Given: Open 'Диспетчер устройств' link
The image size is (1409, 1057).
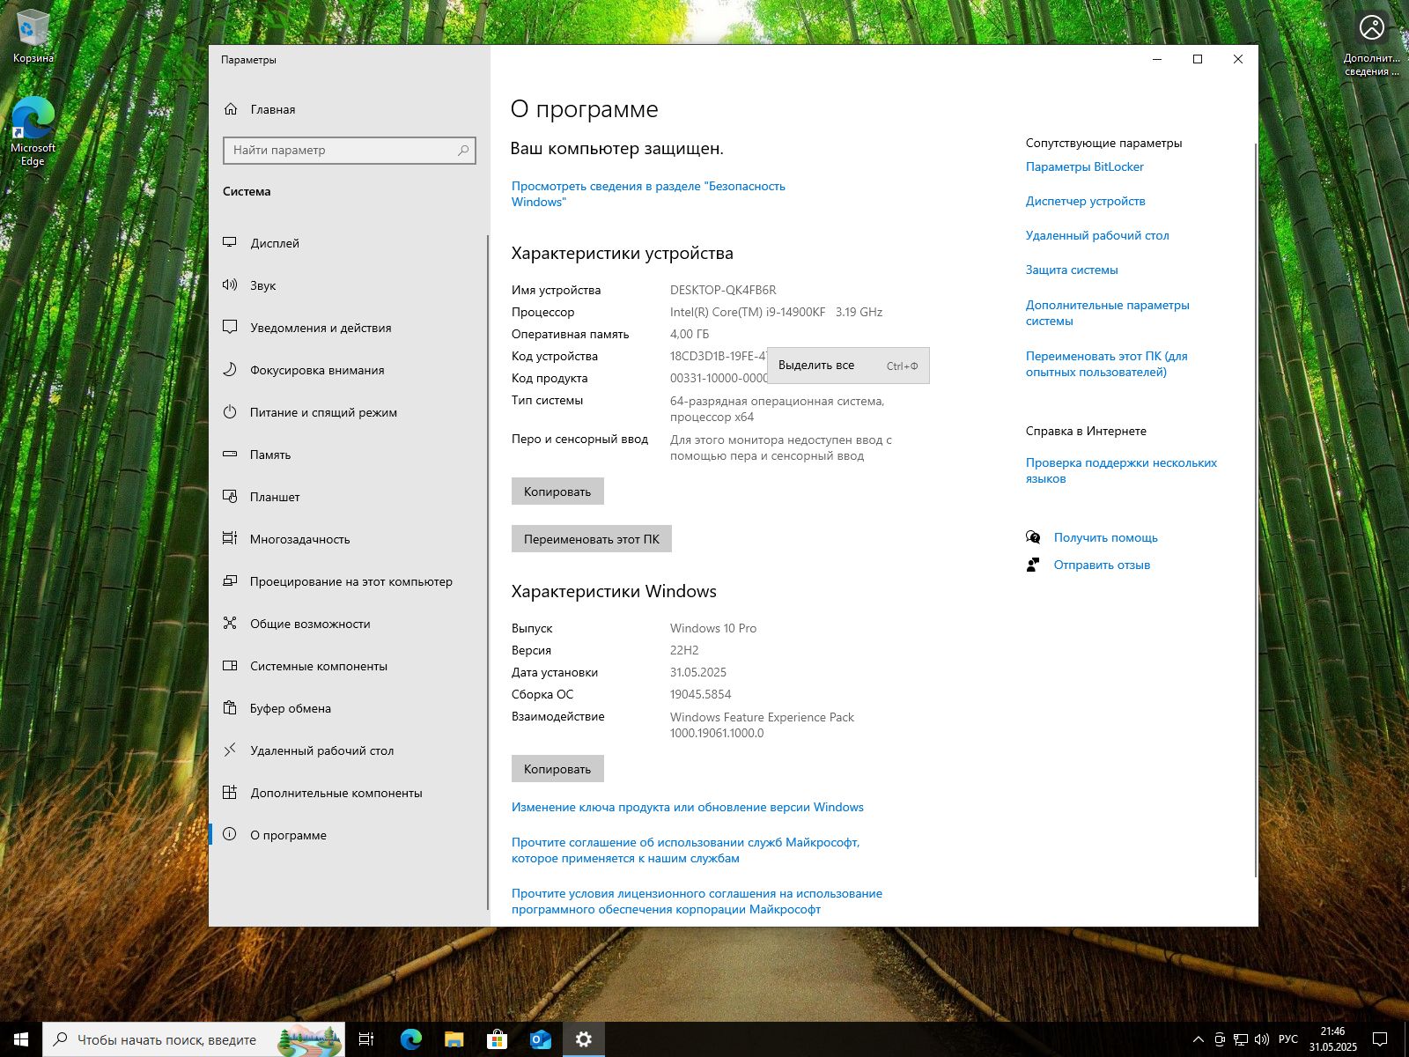Looking at the screenshot, I should (x=1086, y=201).
